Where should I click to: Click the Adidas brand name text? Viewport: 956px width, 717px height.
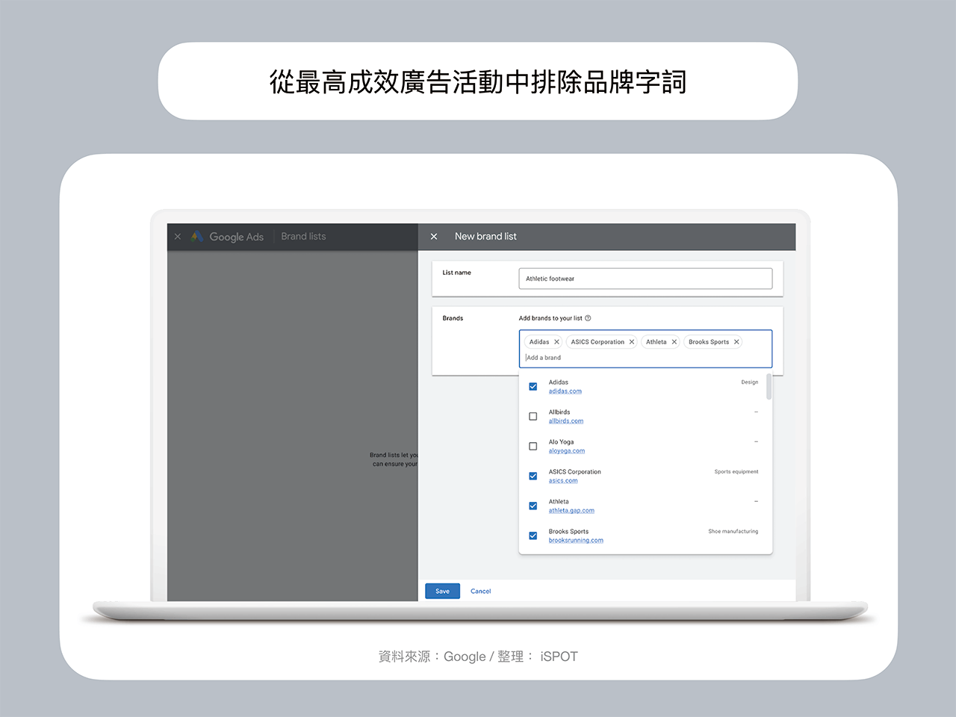click(559, 382)
